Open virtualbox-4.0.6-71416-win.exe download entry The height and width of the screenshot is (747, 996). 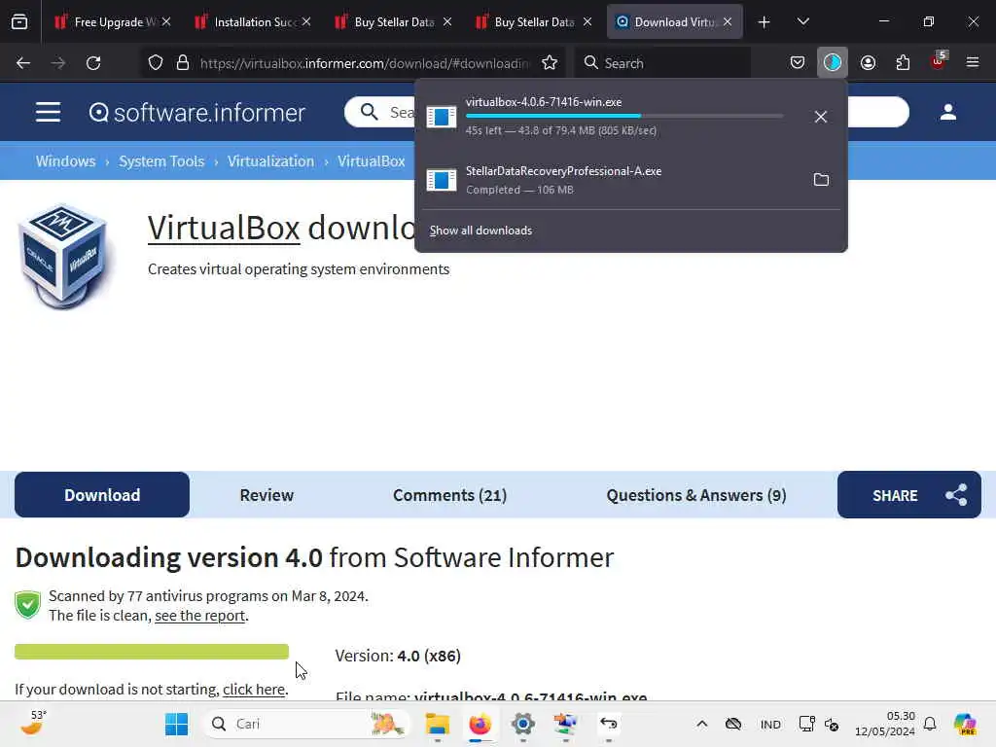click(610, 117)
